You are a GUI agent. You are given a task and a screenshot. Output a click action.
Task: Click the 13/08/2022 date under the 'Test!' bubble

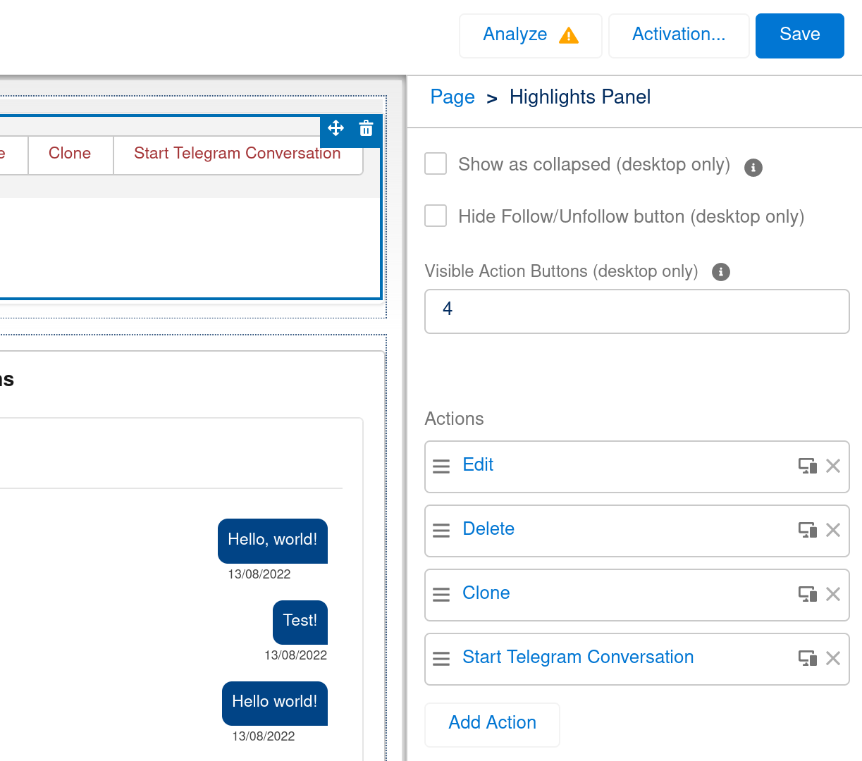tap(296, 655)
